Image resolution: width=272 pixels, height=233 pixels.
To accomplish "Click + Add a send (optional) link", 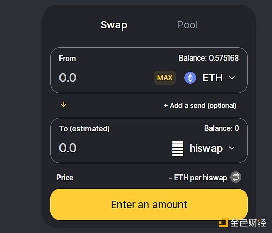I will click(x=200, y=105).
